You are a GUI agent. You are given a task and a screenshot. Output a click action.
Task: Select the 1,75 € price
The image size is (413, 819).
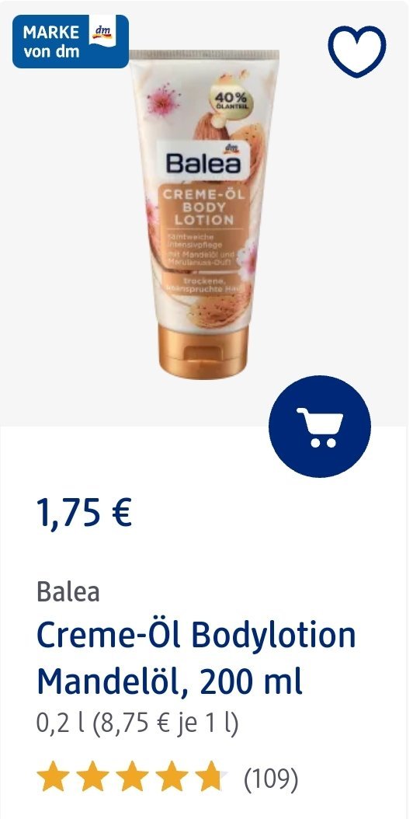(x=84, y=512)
